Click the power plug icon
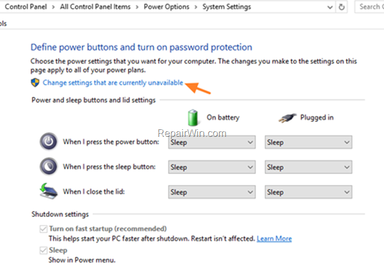This screenshot has width=384, height=268. click(287, 118)
